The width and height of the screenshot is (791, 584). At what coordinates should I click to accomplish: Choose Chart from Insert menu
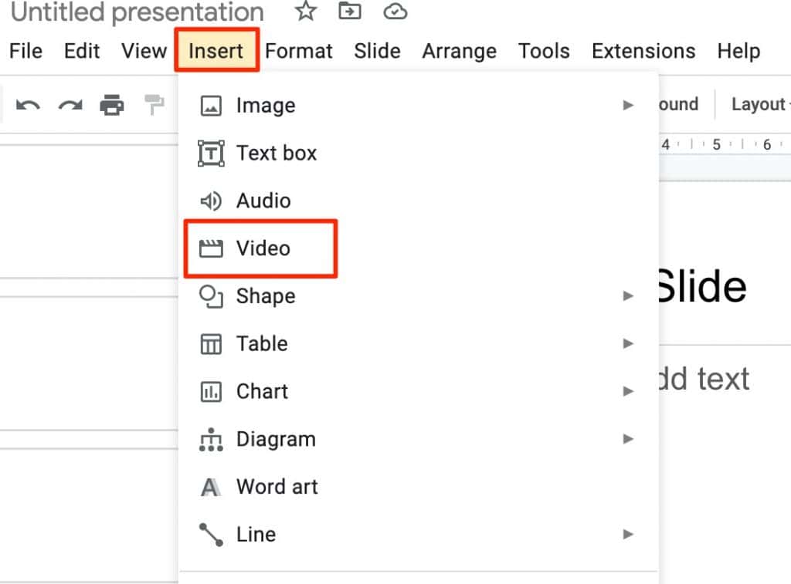419,391
